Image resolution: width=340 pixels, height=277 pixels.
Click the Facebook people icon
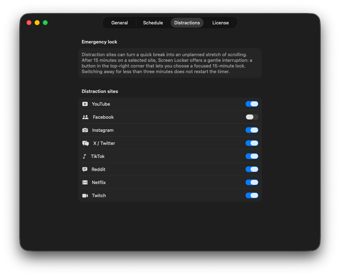point(86,117)
